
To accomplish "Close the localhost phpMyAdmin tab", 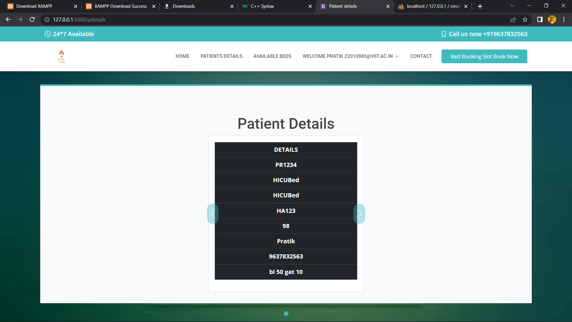I will click(x=466, y=6).
